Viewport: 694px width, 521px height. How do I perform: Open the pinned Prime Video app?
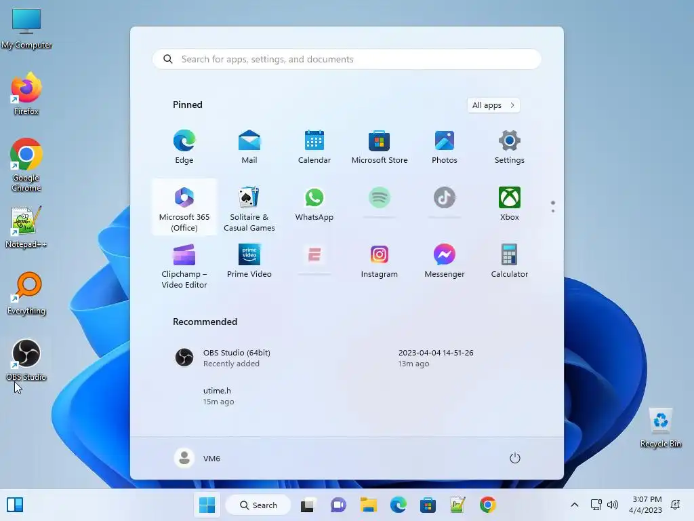[249, 261]
